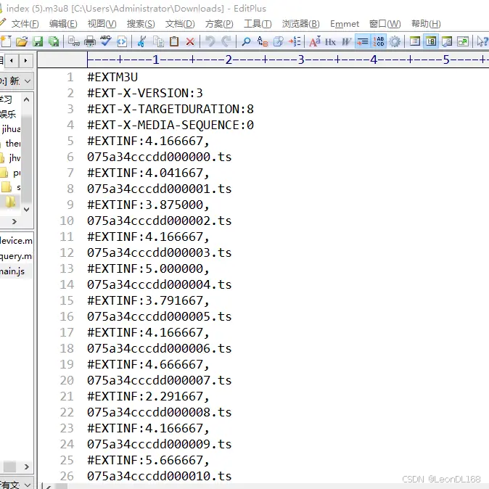The width and height of the screenshot is (489, 489).
Task: Open the 搜索(S) menu
Action: pos(141,24)
